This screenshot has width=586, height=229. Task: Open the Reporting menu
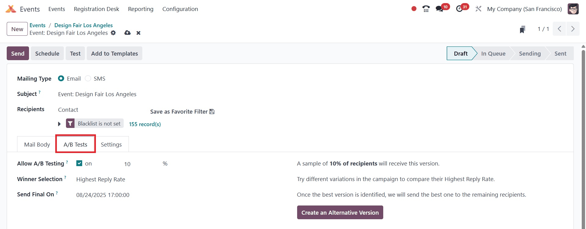(140, 9)
